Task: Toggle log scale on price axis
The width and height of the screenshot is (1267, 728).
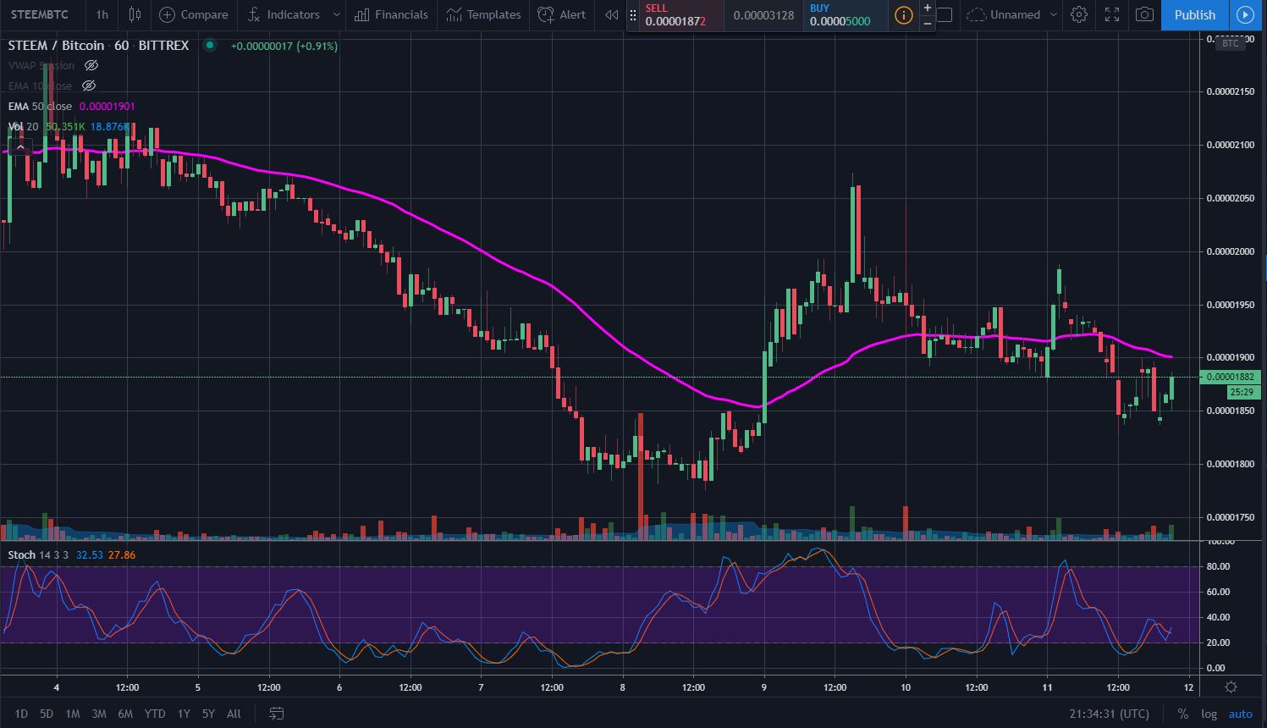Action: pyautogui.click(x=1209, y=714)
